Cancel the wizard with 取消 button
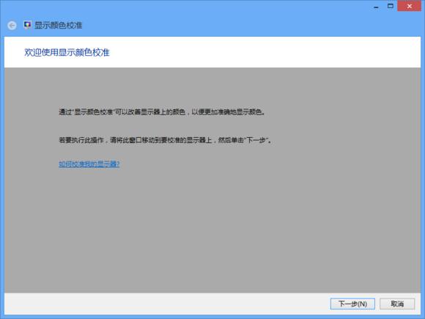The height and width of the screenshot is (319, 425). pos(397,304)
